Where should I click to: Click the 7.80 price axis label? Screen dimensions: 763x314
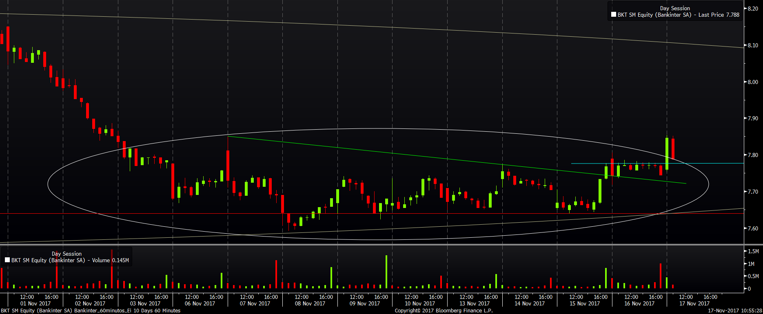(x=753, y=155)
